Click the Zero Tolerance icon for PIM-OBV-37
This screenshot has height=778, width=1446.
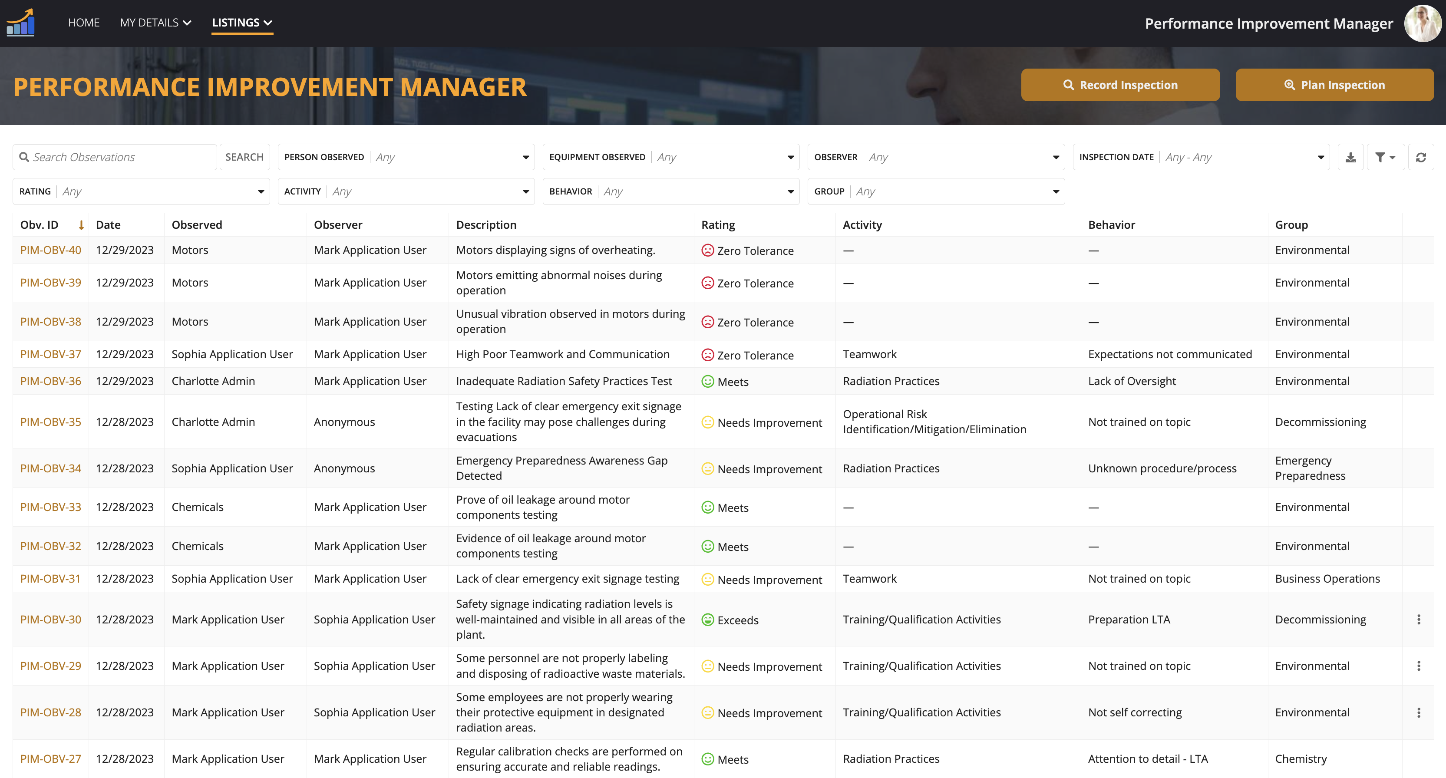click(708, 355)
